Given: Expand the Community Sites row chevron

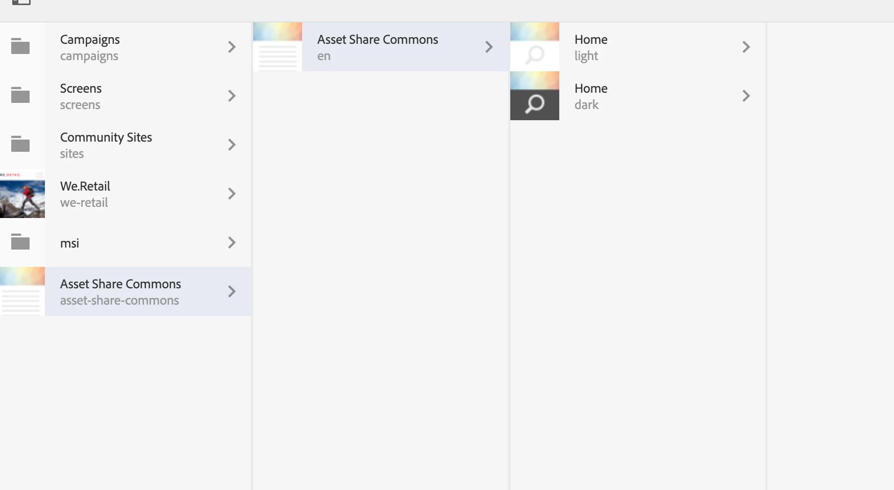Looking at the screenshot, I should (x=232, y=145).
